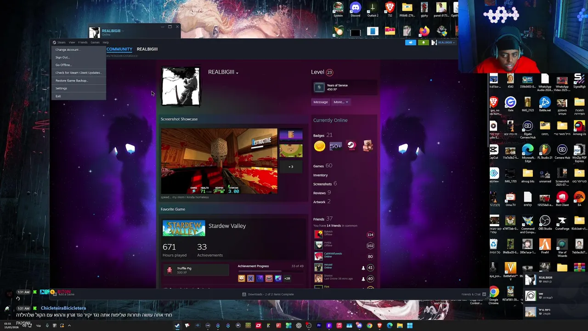Open the SignalRgb desktop shortcut

point(579,80)
